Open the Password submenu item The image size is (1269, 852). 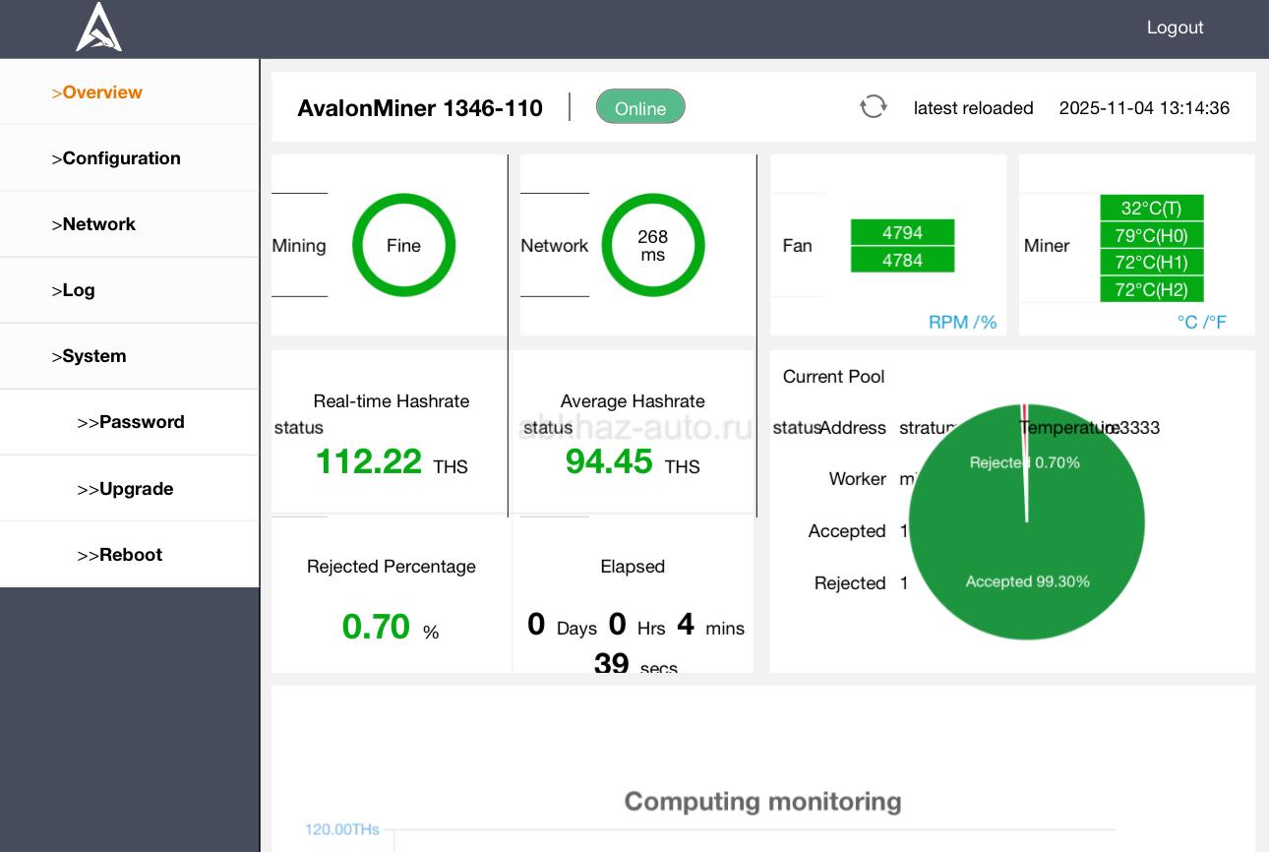pos(142,422)
